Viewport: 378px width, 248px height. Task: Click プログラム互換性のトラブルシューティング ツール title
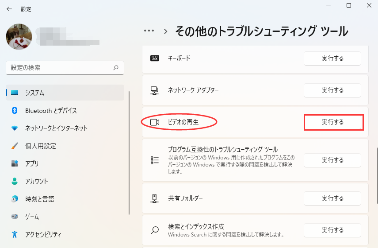click(223, 150)
